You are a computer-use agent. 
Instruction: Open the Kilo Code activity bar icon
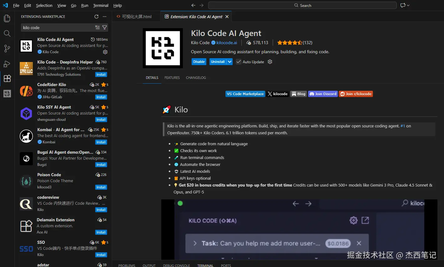[x=7, y=93]
